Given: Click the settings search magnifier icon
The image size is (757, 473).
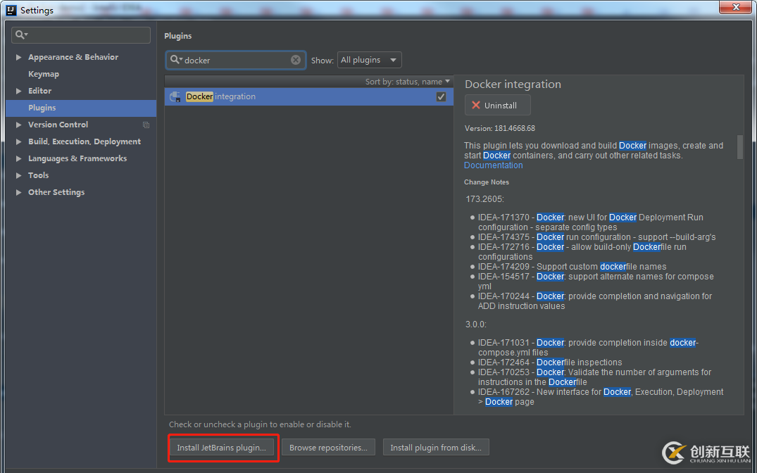Looking at the screenshot, I should click(x=21, y=34).
